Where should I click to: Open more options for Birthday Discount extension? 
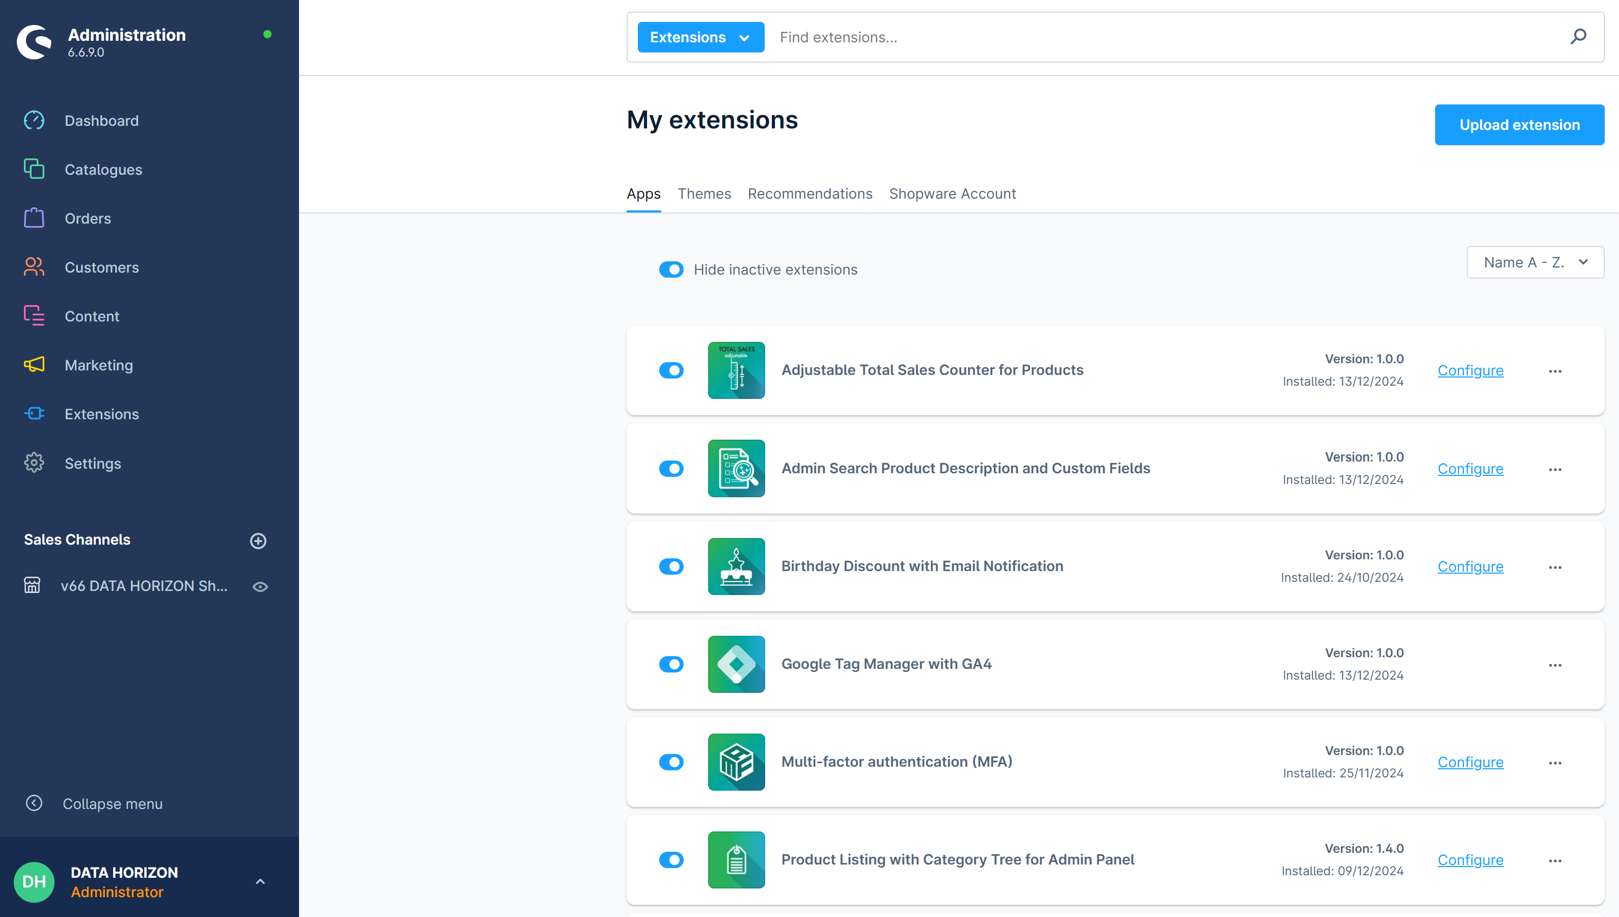(1555, 567)
